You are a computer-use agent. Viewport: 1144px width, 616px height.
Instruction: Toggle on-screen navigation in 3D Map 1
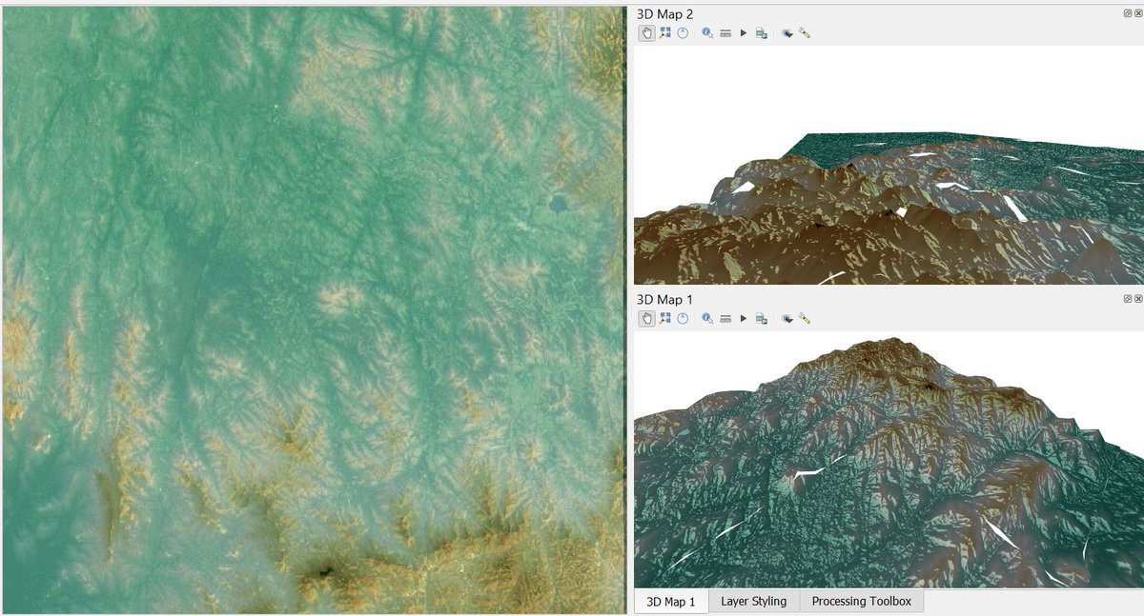683,318
